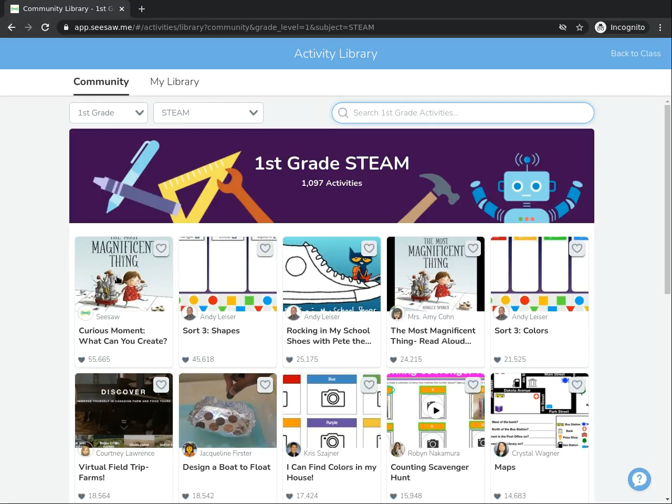Open the Counting Scavenger Hunt title
Viewport: 672px width, 504px height.
430,472
